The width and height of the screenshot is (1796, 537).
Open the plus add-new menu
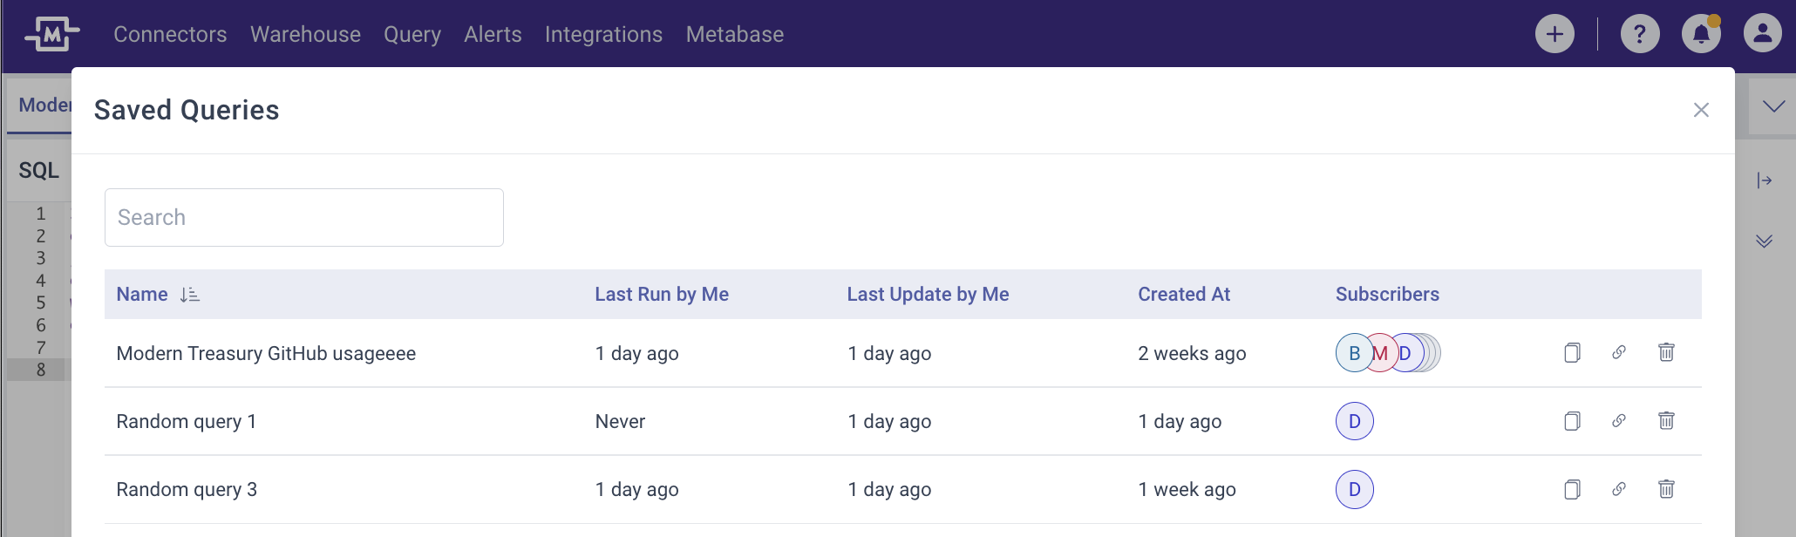coord(1554,34)
